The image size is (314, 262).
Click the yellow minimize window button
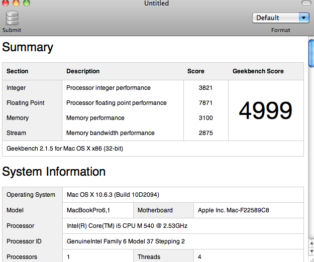[x=16, y=3]
